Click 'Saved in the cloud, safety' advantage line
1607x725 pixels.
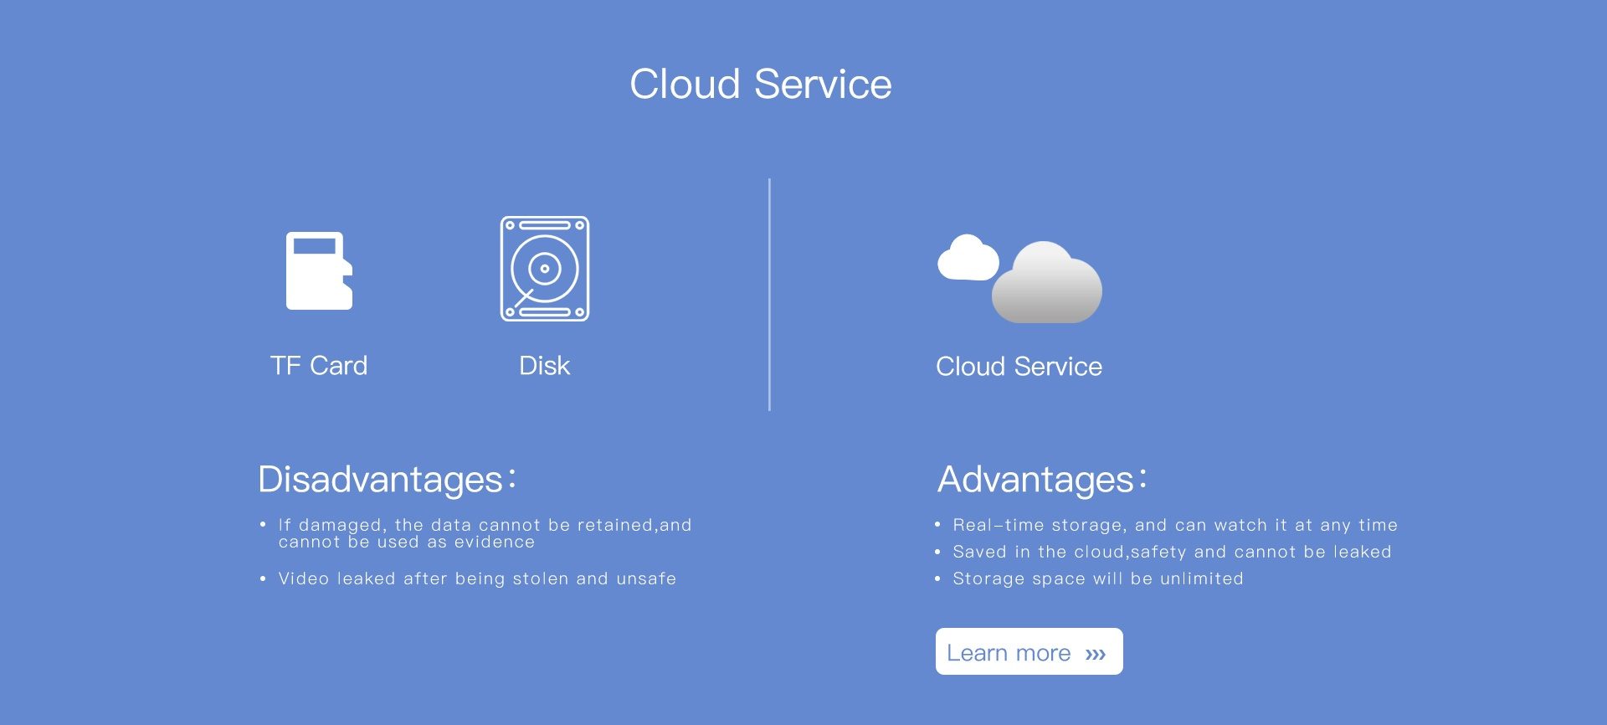(x=1172, y=552)
